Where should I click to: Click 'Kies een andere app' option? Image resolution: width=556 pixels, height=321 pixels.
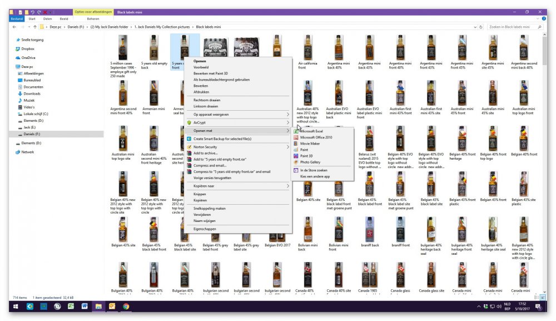click(x=315, y=176)
